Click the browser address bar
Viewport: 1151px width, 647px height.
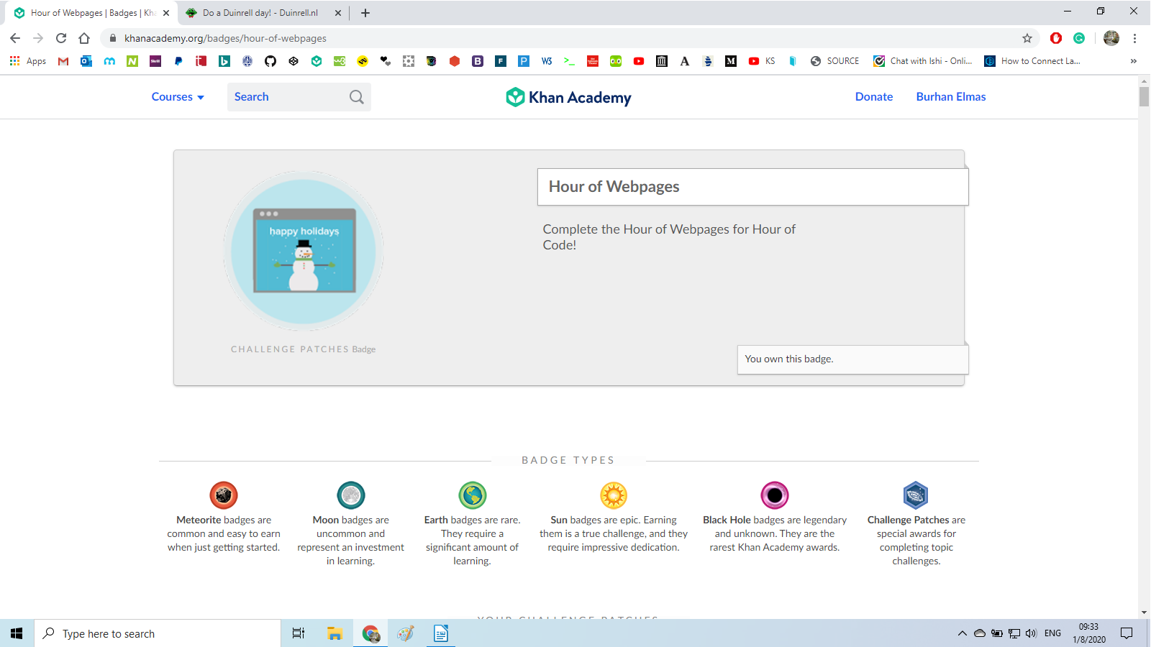click(568, 38)
